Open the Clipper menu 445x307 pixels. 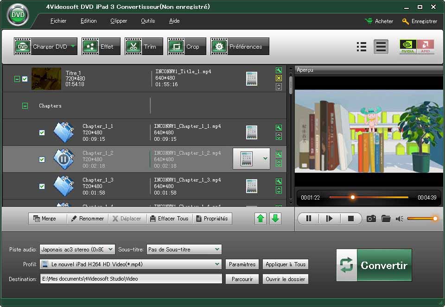click(119, 21)
